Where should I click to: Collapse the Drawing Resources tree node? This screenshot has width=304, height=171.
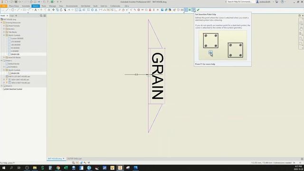[1, 22]
